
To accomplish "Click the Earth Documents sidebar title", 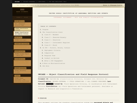I will point(22,12).
